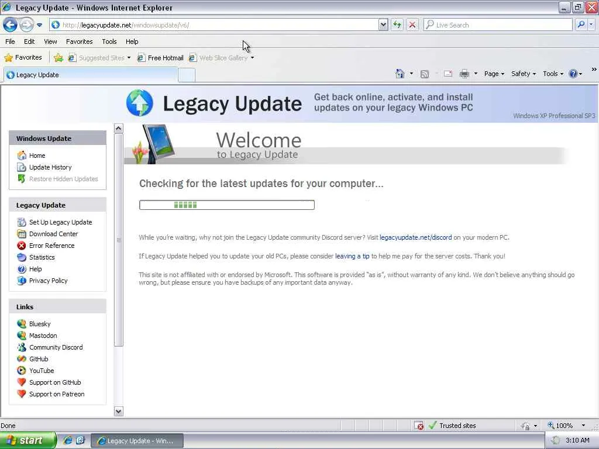
Task: Open the File menu
Action: click(10, 42)
